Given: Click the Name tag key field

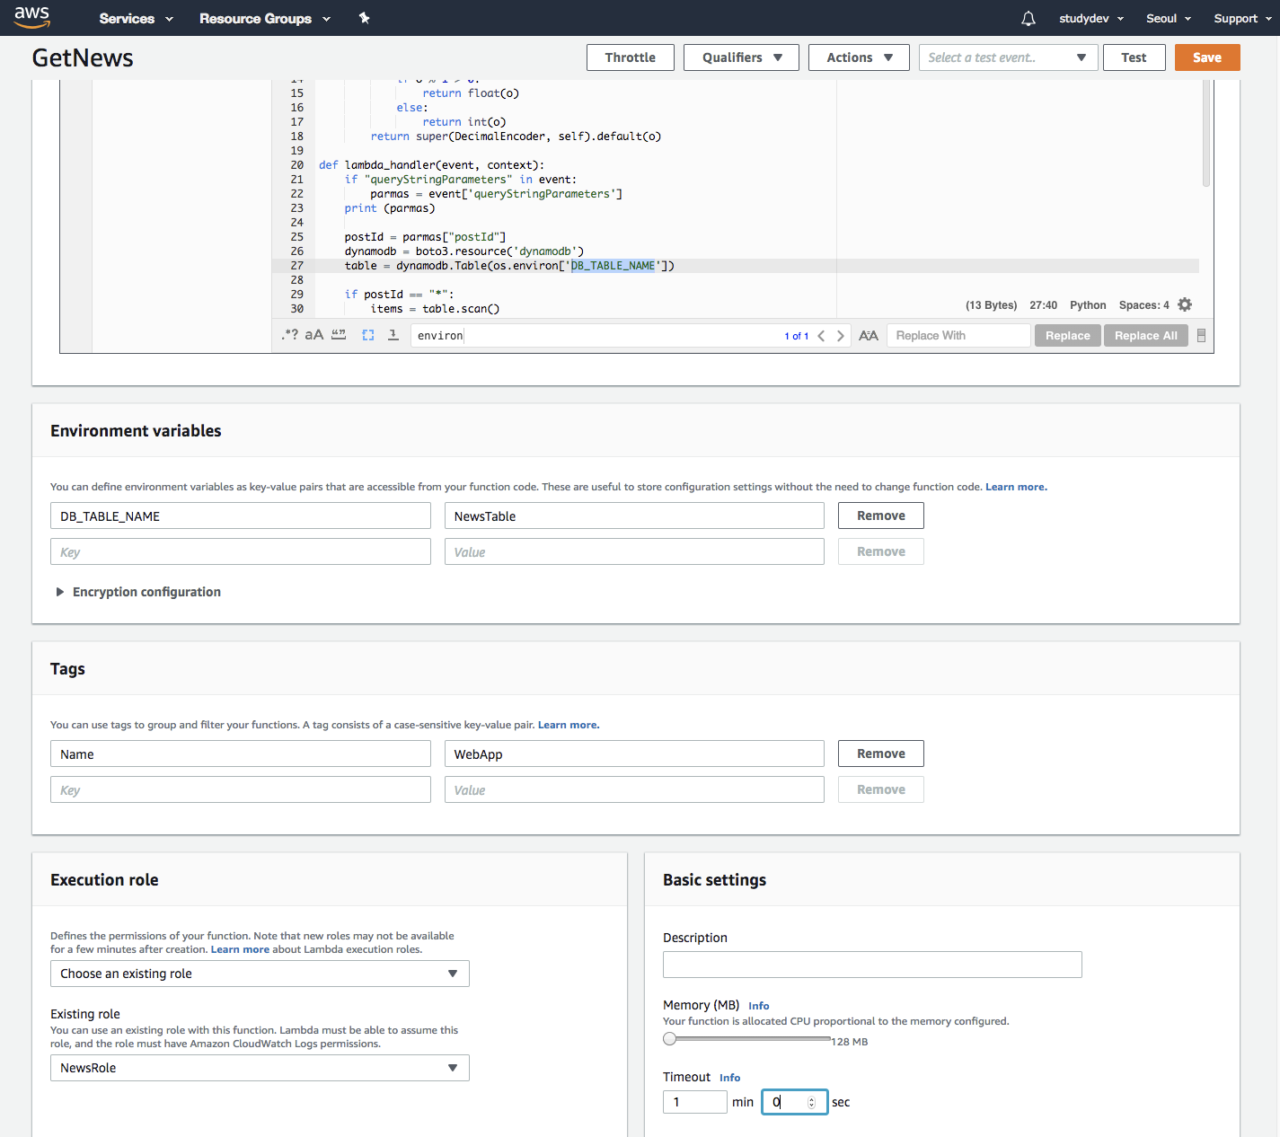Looking at the screenshot, I should (241, 754).
